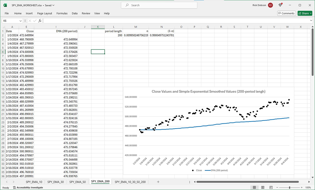Image resolution: width=315 pixels, height=190 pixels.
Task: Open the Microsoft Search box
Action: [159, 5]
